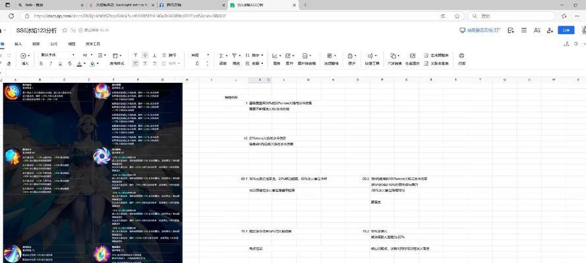586x263 pixels.
Task: Click the add collaborator person icon
Action: [x=550, y=30]
